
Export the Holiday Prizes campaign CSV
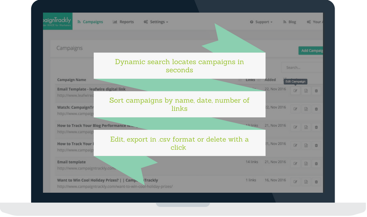tap(306, 182)
